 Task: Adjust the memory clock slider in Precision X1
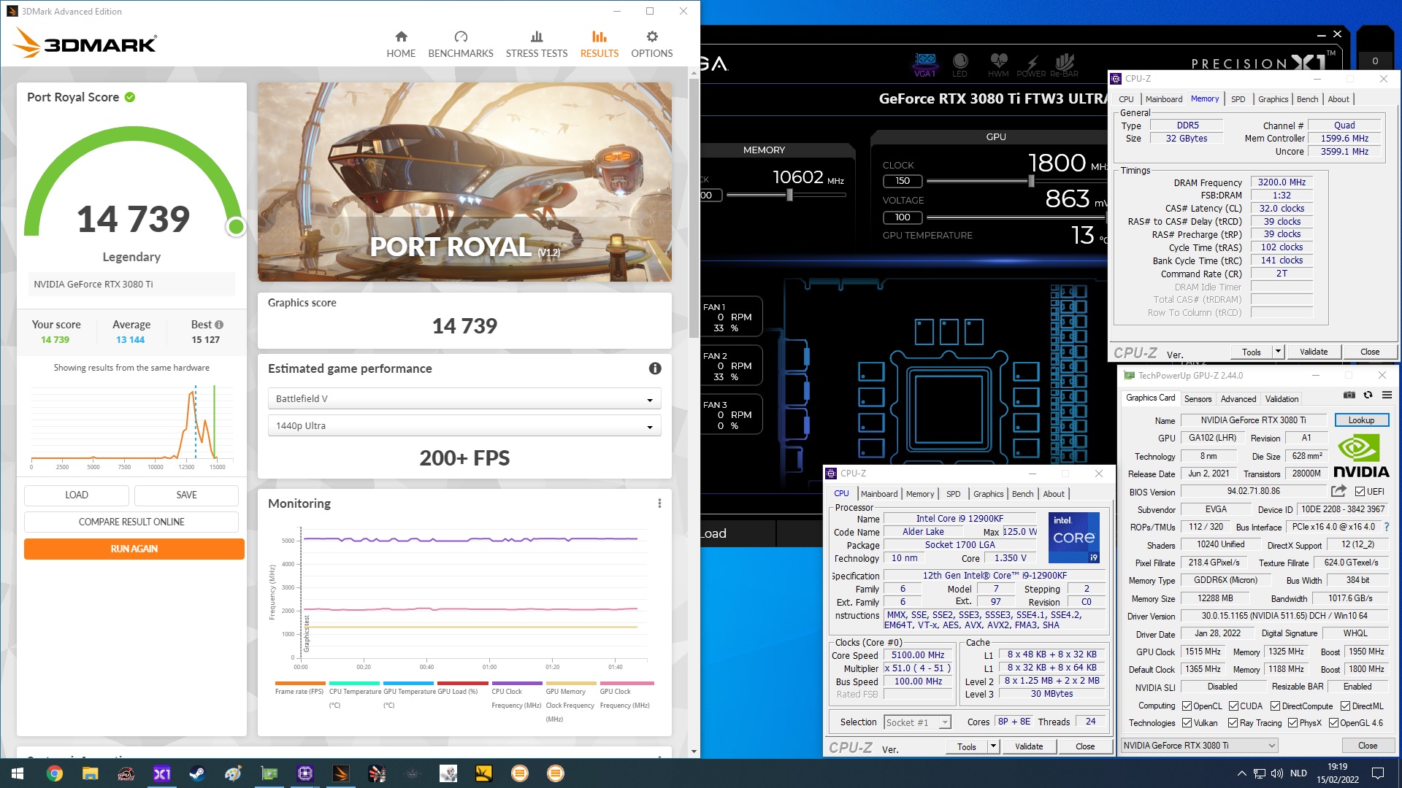(789, 195)
